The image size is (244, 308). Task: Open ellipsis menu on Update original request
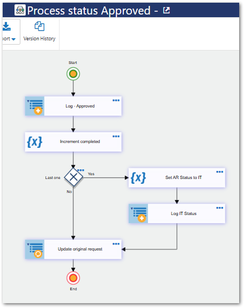pos(116,244)
